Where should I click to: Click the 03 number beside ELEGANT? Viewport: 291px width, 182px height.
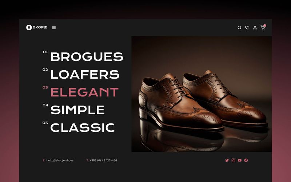tap(45, 87)
